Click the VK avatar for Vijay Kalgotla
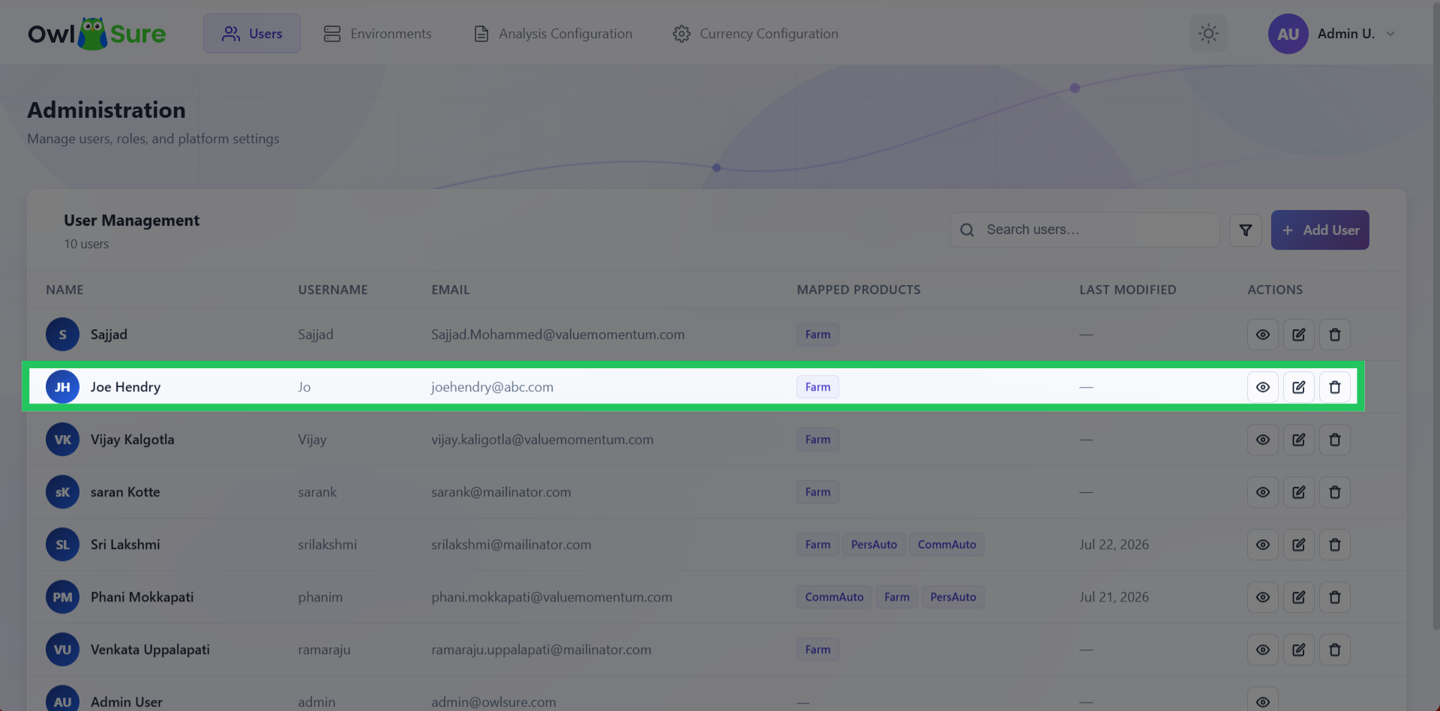Viewport: 1440px width, 711px height. [62, 439]
